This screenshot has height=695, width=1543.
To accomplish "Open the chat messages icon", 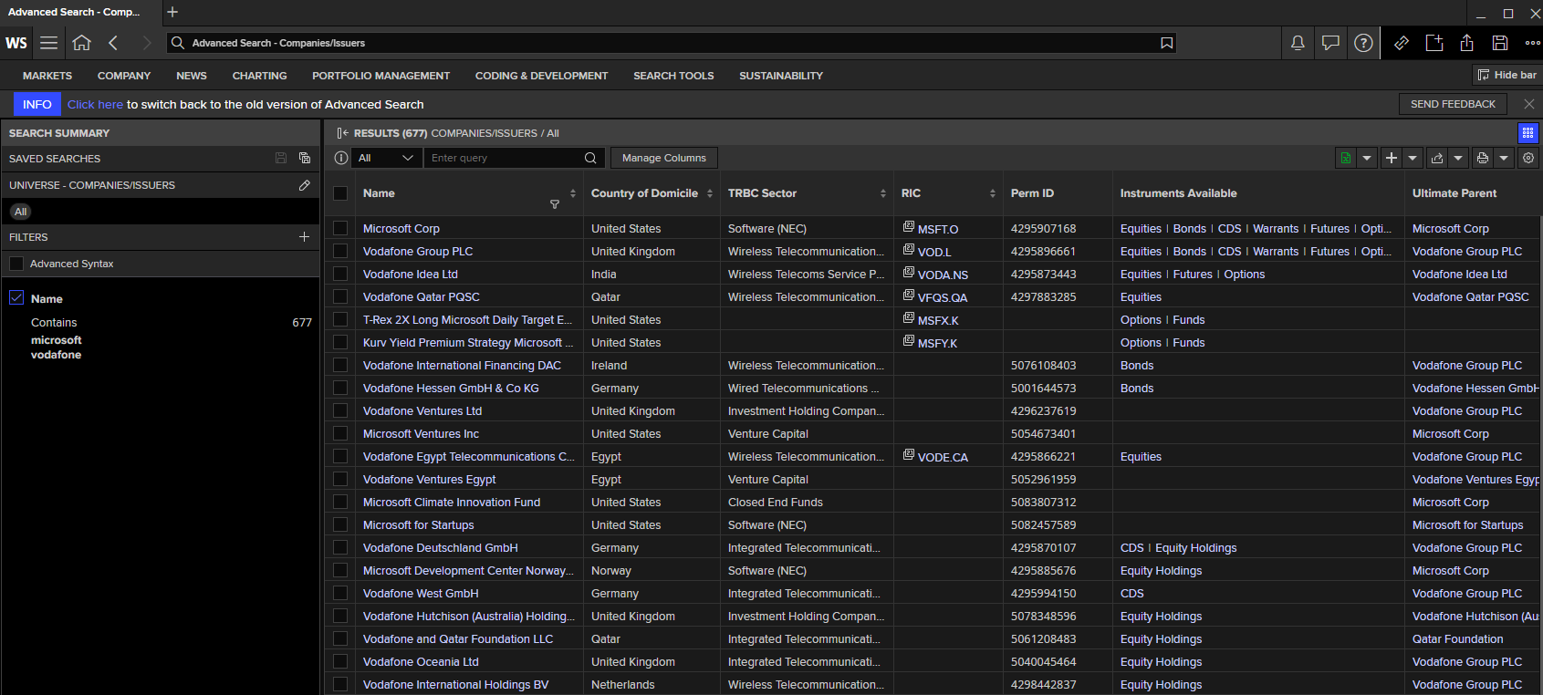I will coord(1330,43).
